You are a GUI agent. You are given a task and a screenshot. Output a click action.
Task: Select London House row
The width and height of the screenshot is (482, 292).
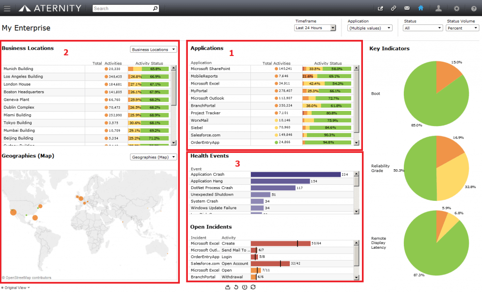(86, 84)
